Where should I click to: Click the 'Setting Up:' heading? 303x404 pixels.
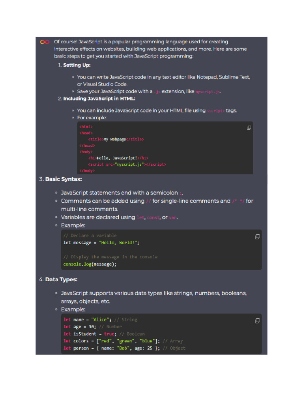click(77, 65)
